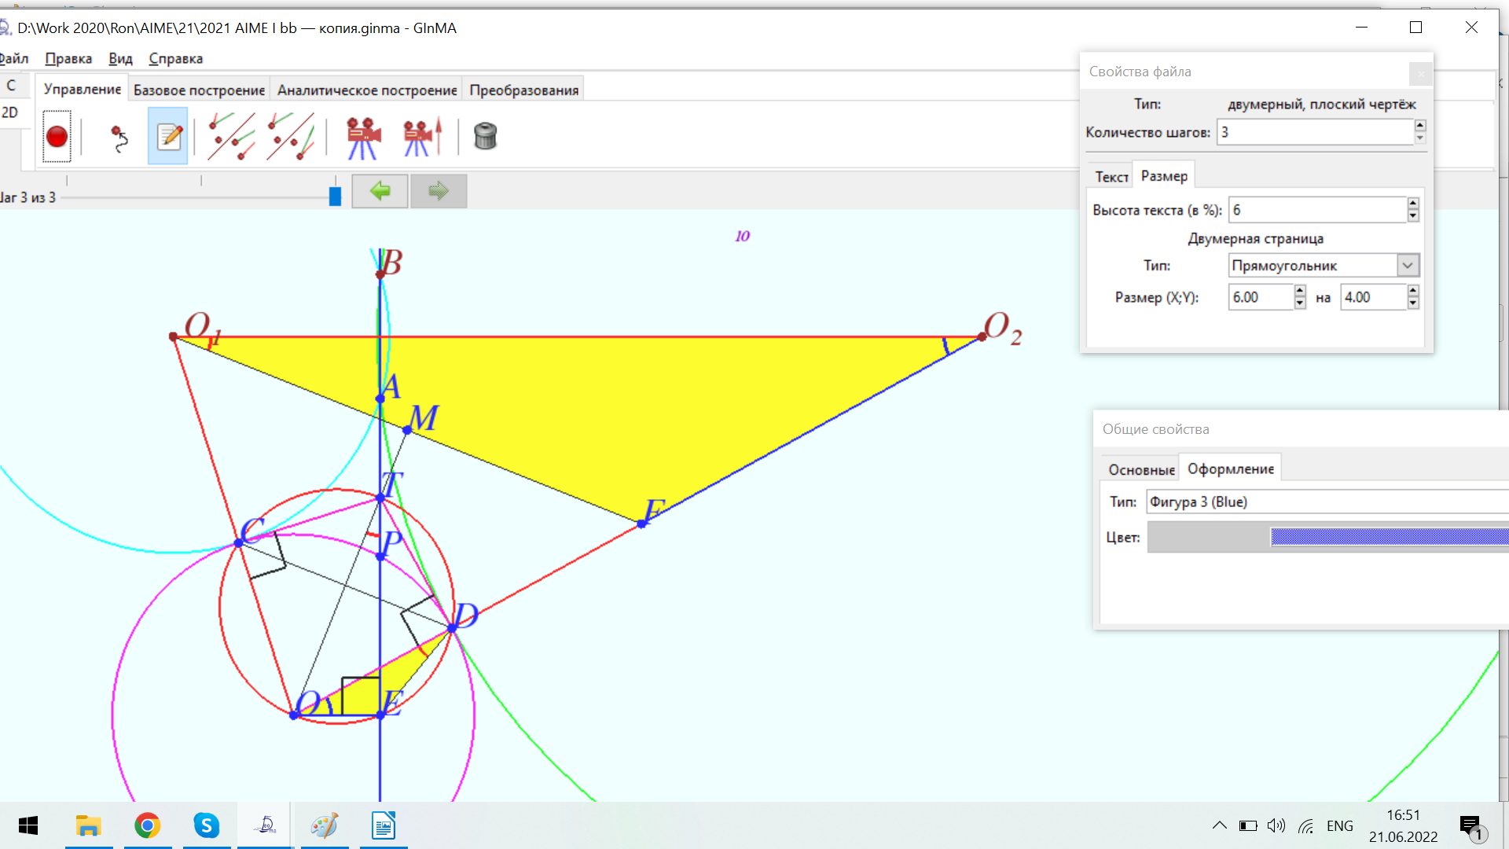
Task: Click the camera with up arrow icon
Action: 422,138
